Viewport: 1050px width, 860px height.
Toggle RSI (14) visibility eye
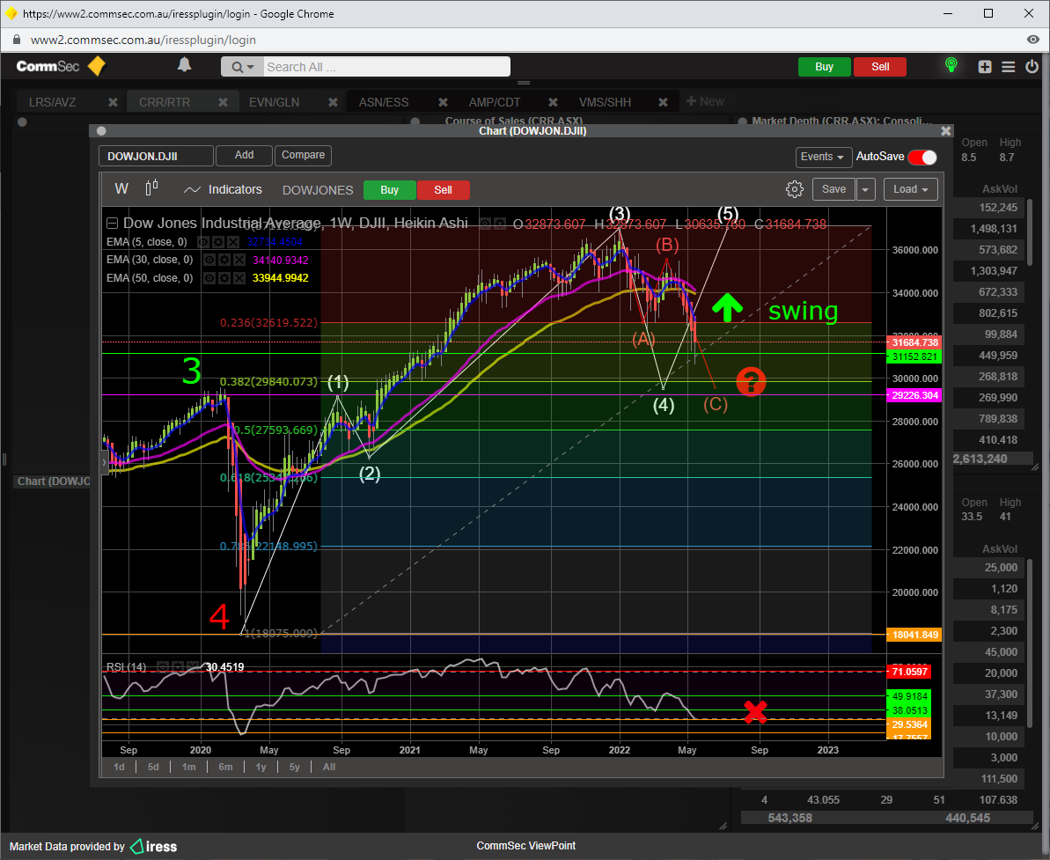point(164,667)
